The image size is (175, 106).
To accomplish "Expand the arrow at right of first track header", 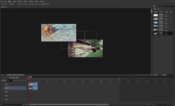I will coord(27,84).
